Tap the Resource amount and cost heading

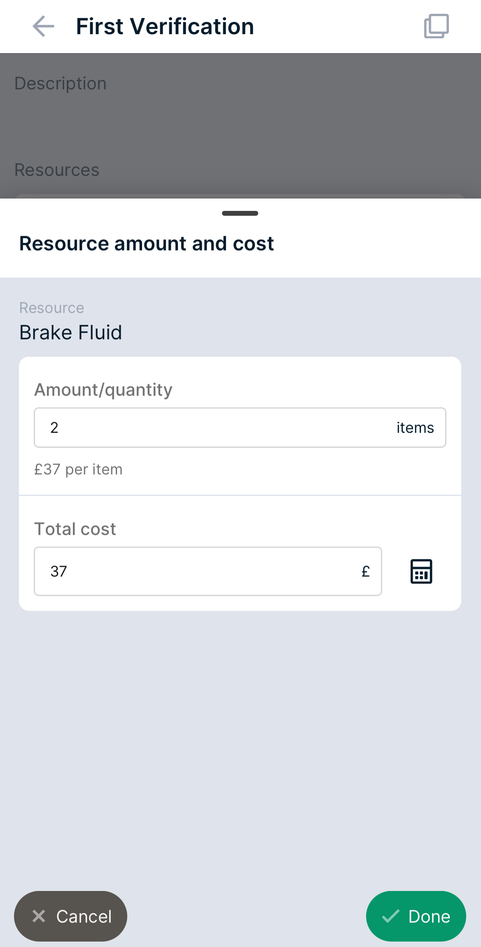pyautogui.click(x=146, y=243)
